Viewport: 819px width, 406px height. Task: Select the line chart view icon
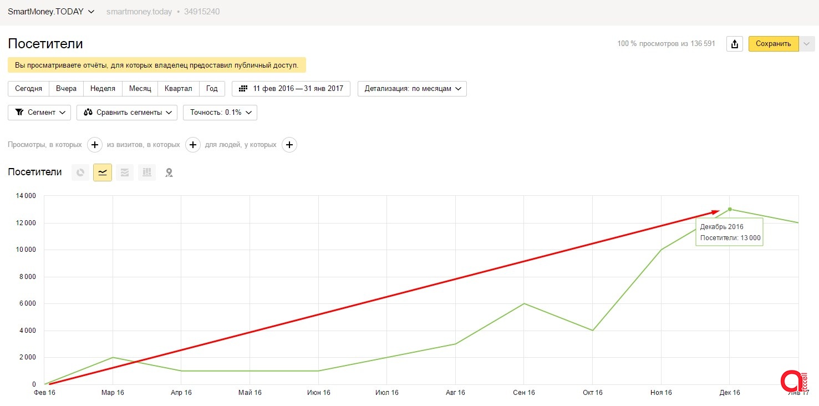pos(103,172)
